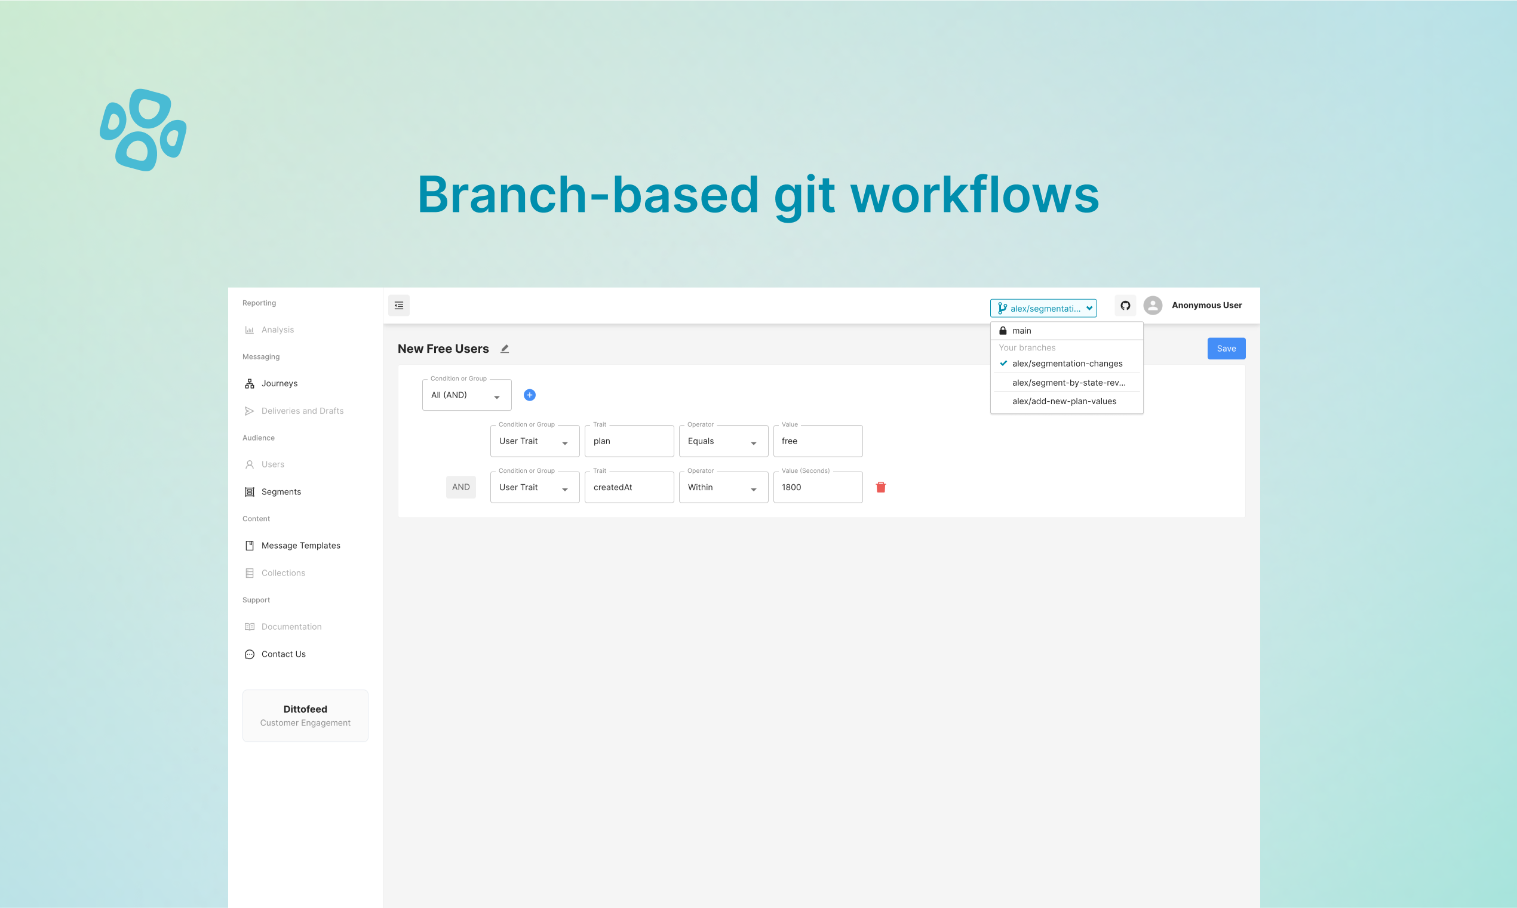
Task: Select alex/add-new-plan-values branch
Action: 1067,401
